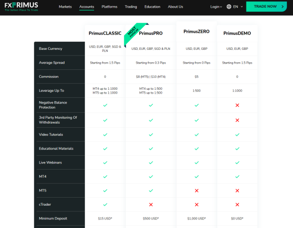
Task: Open the Trading menu
Action: 131,7
